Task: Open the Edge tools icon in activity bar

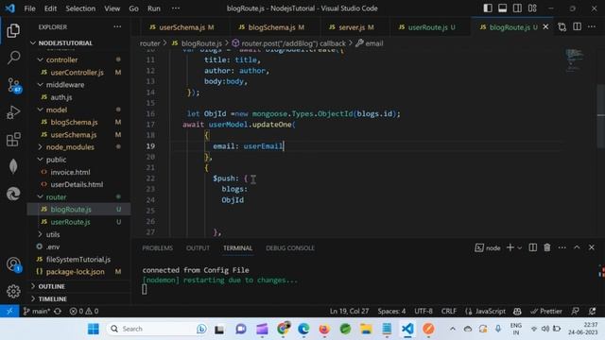Action: click(13, 194)
